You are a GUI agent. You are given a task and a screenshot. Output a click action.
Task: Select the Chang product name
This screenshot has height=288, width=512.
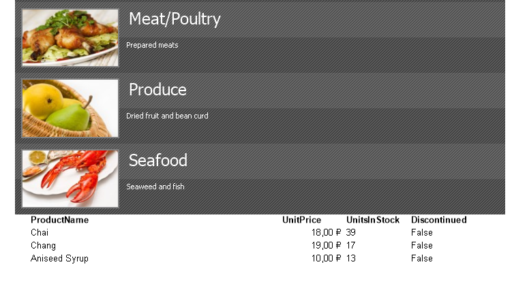[43, 246]
